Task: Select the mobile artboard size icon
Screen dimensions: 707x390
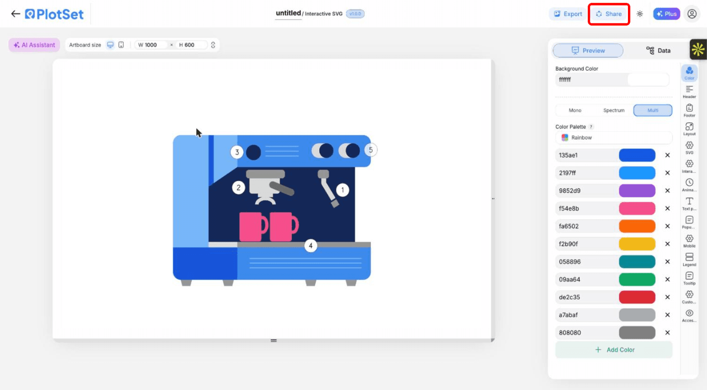Action: [121, 45]
